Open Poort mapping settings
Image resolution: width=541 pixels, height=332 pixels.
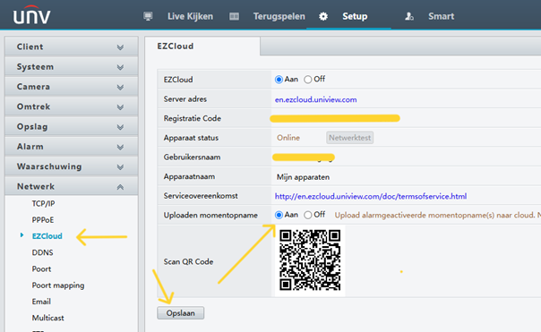pyautogui.click(x=58, y=285)
